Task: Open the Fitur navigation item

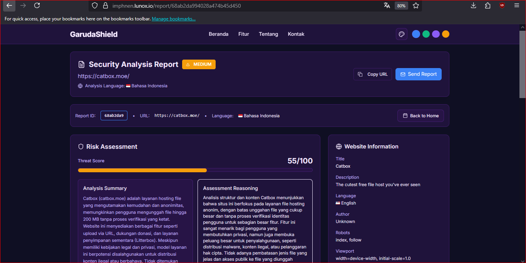Action: (243, 34)
